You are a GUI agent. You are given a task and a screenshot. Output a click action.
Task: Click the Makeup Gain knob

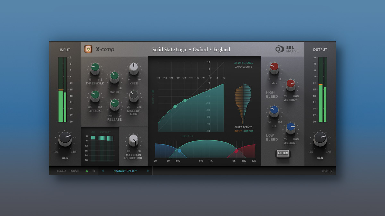click(x=133, y=95)
